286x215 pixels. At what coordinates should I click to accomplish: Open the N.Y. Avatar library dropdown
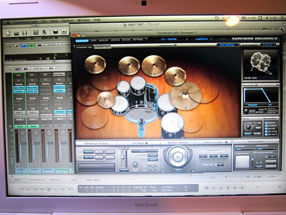174,39
